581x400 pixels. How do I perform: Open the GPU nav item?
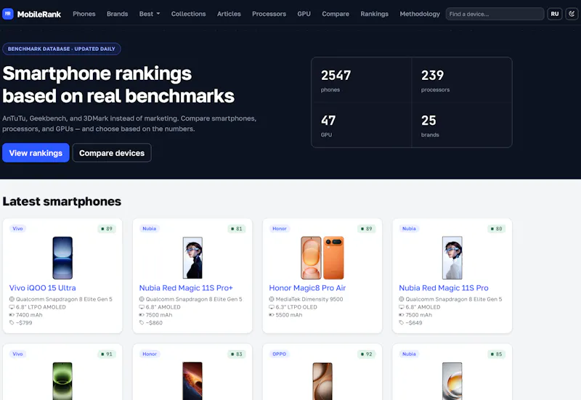click(304, 14)
